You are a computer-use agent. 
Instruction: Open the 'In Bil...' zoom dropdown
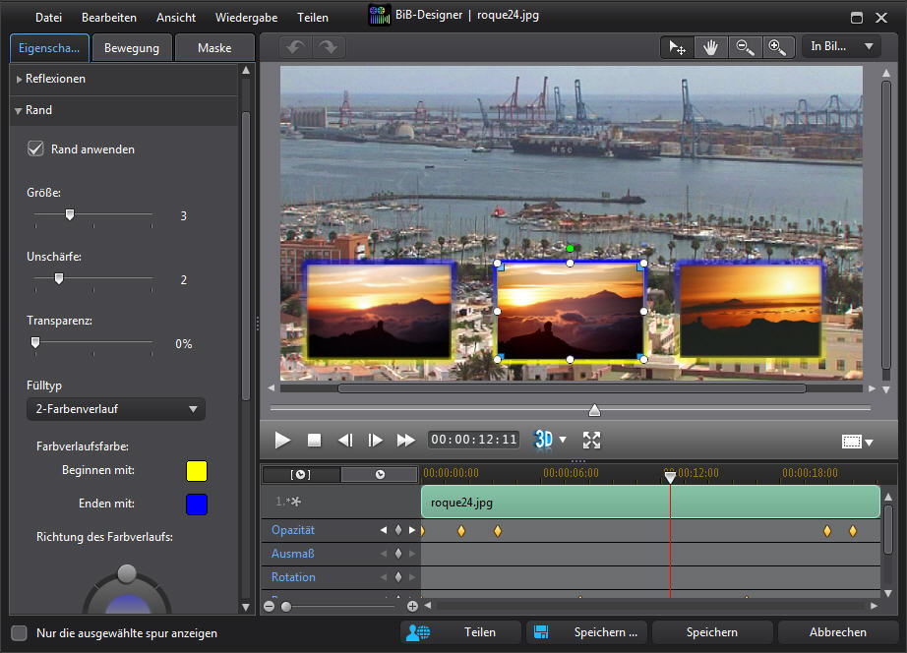point(841,47)
